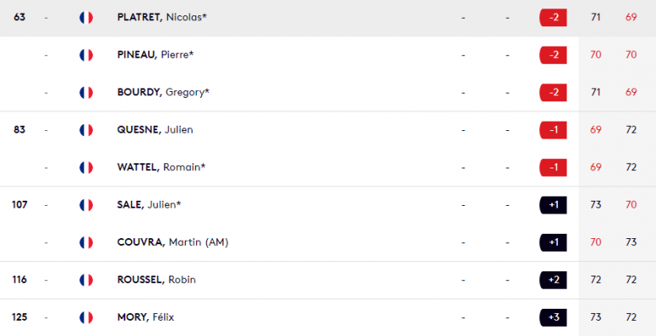Image resolution: width=656 pixels, height=336 pixels.
Task: Open BOURDY, Gregory player name
Action: point(164,93)
